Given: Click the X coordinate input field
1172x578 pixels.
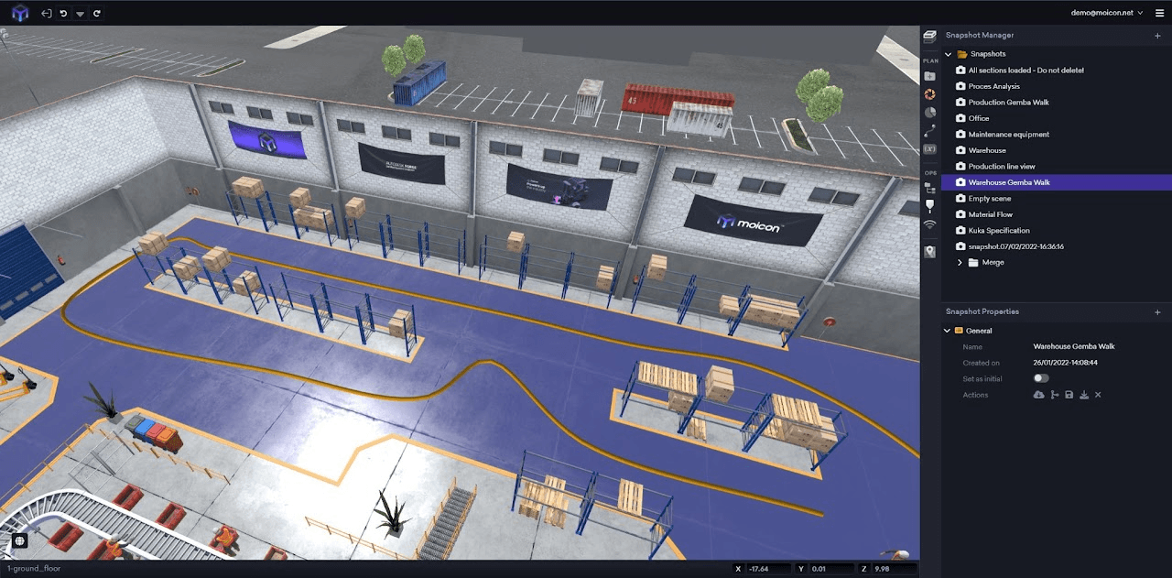Looking at the screenshot, I should tap(769, 569).
